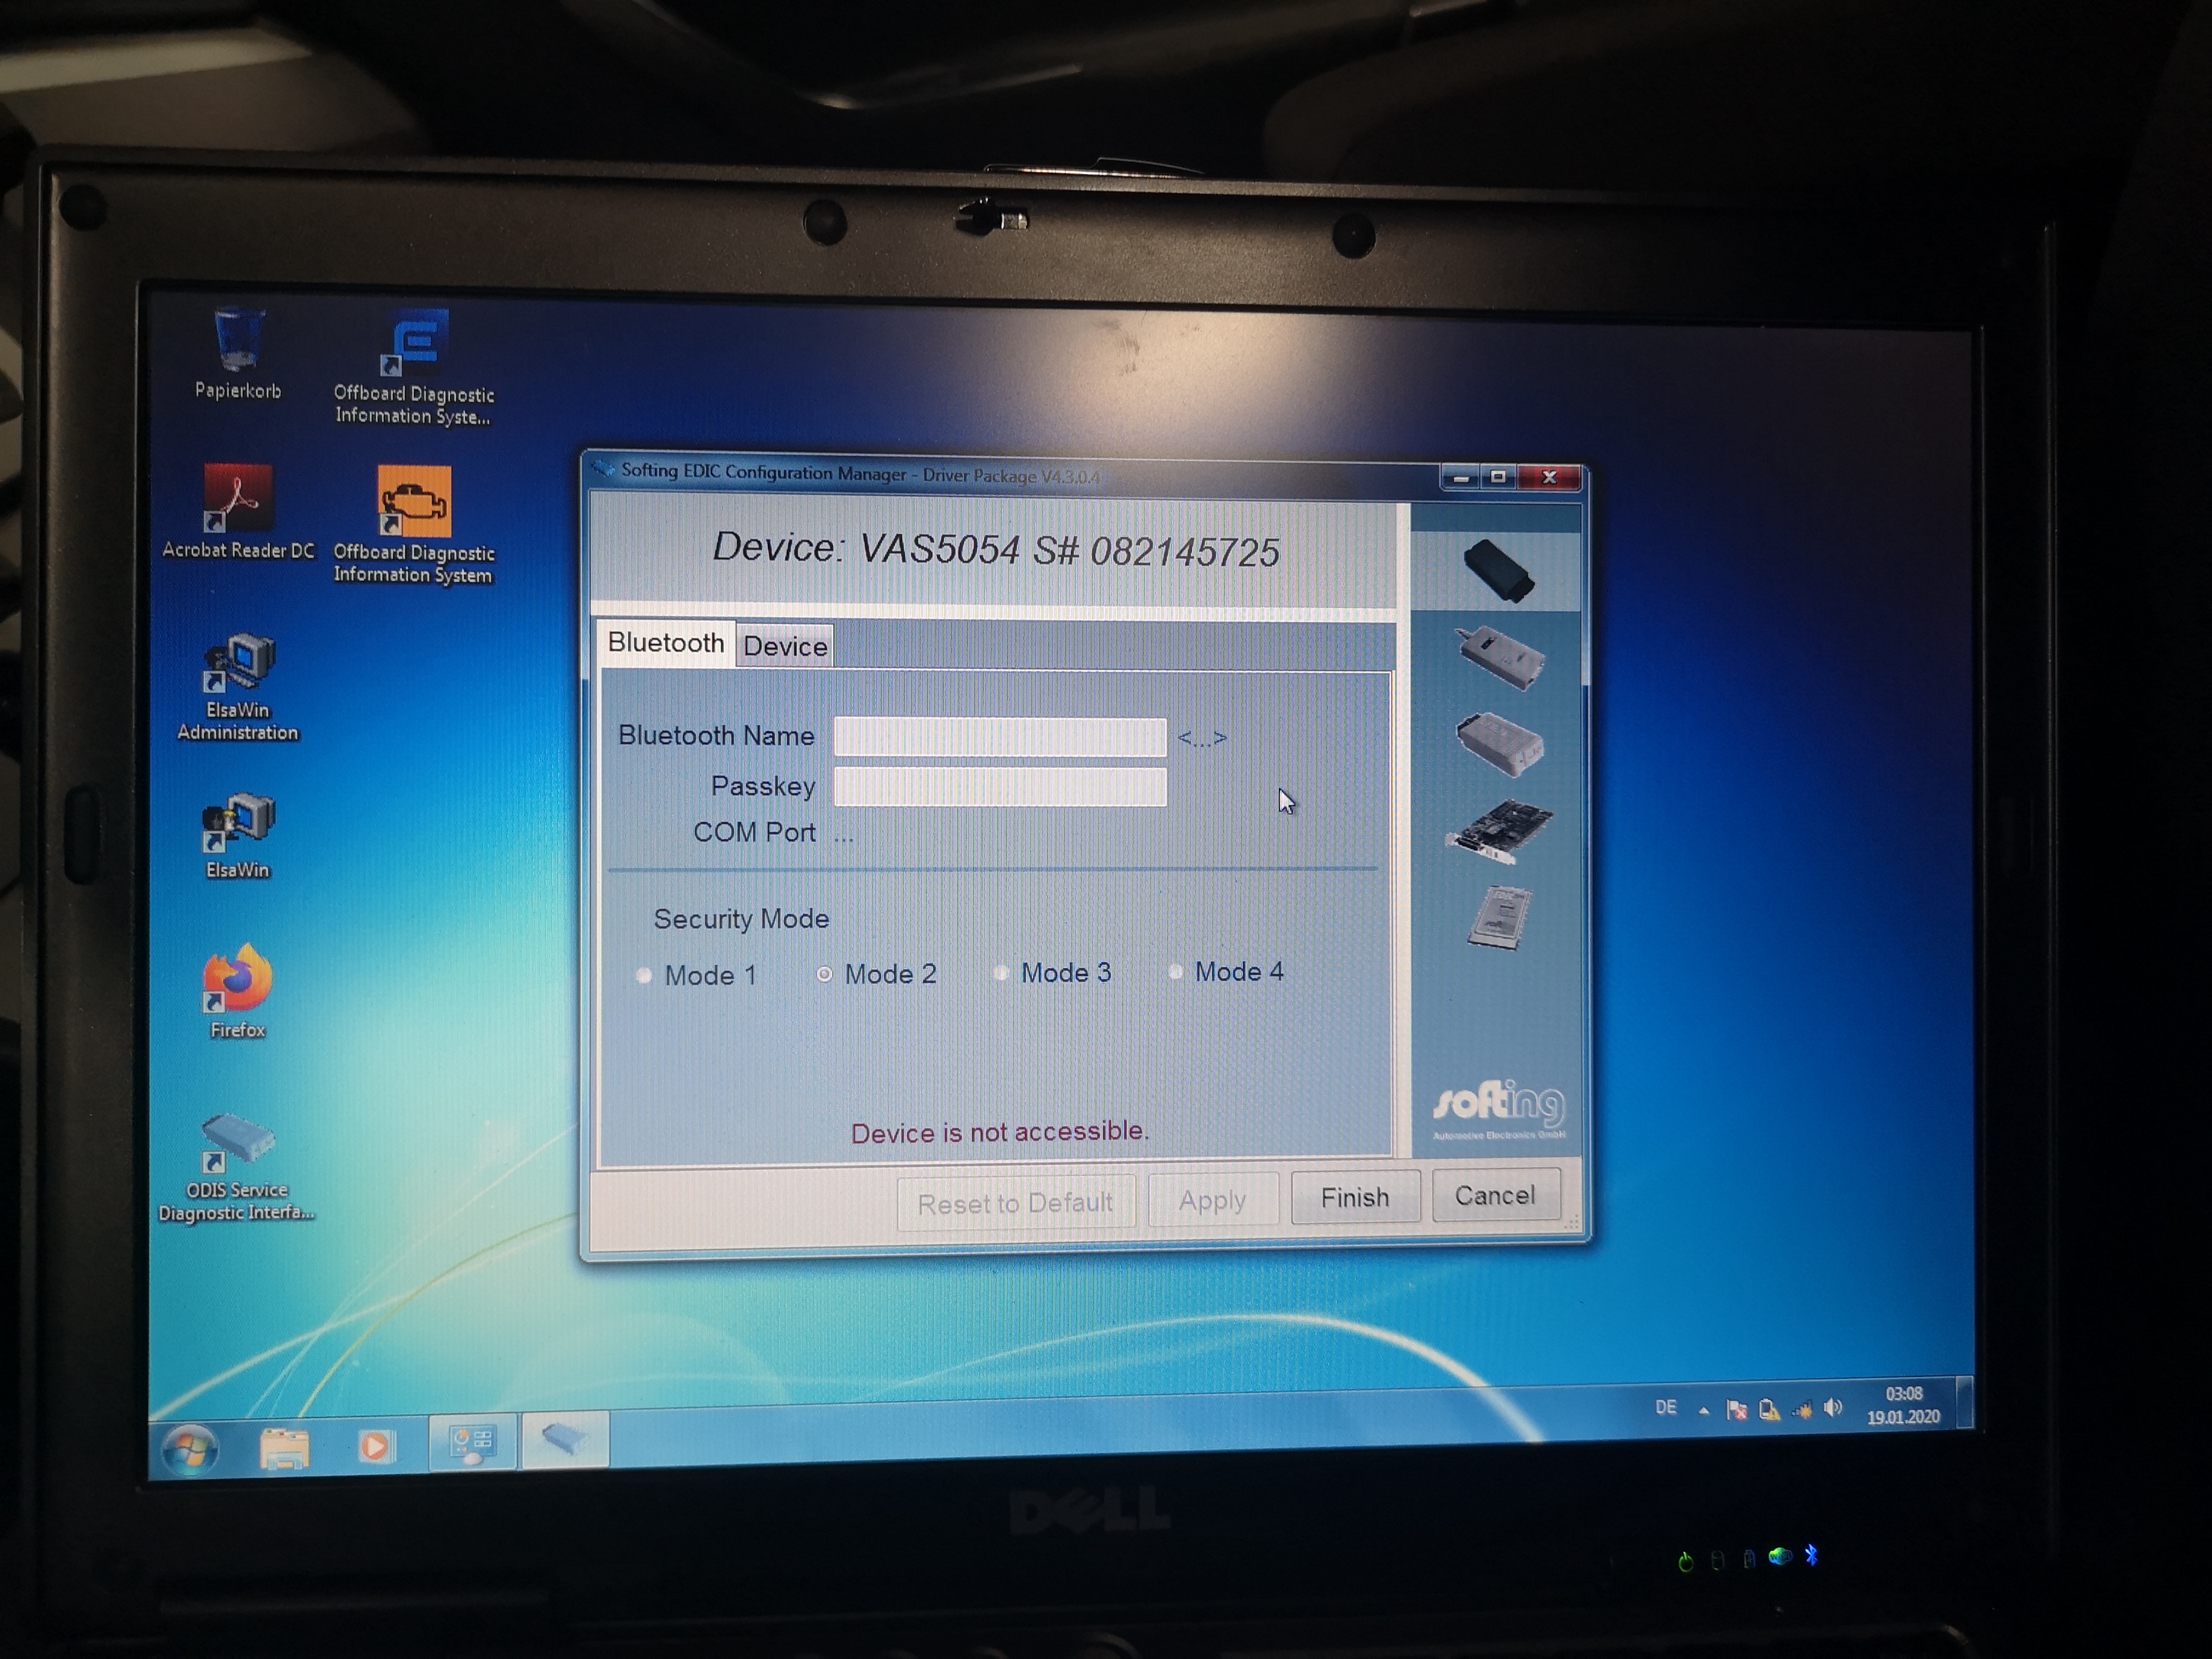
Task: Click the Apply button
Action: pyautogui.click(x=1212, y=1200)
